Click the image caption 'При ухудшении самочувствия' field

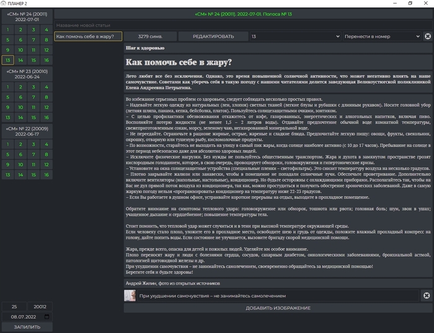click(279, 296)
